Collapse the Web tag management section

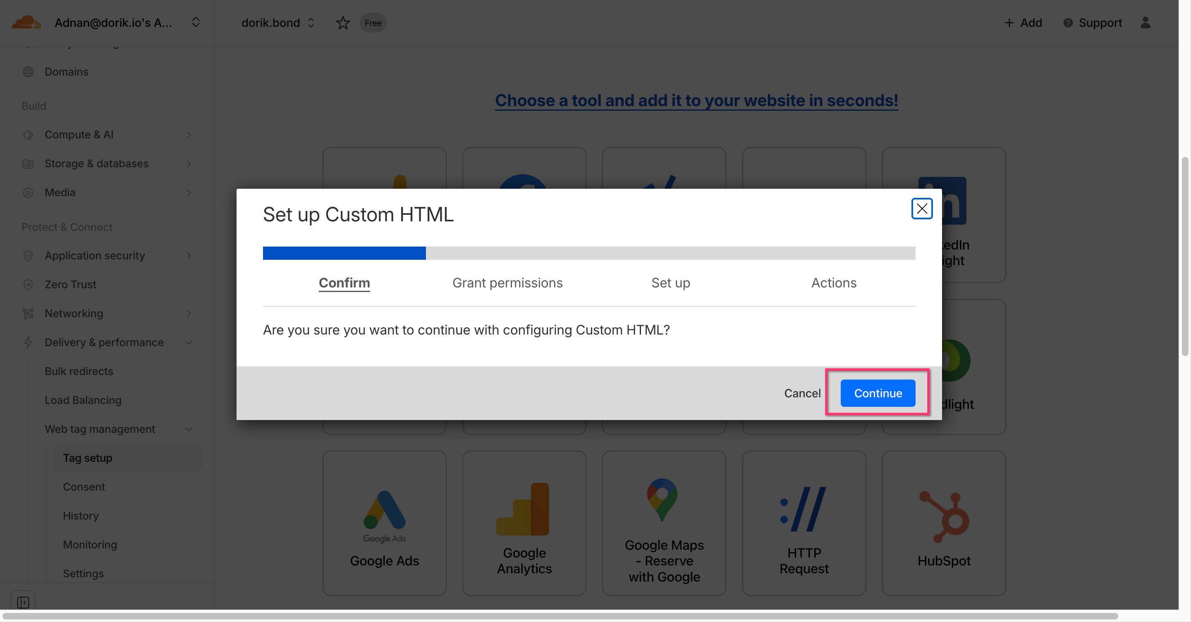tap(188, 429)
